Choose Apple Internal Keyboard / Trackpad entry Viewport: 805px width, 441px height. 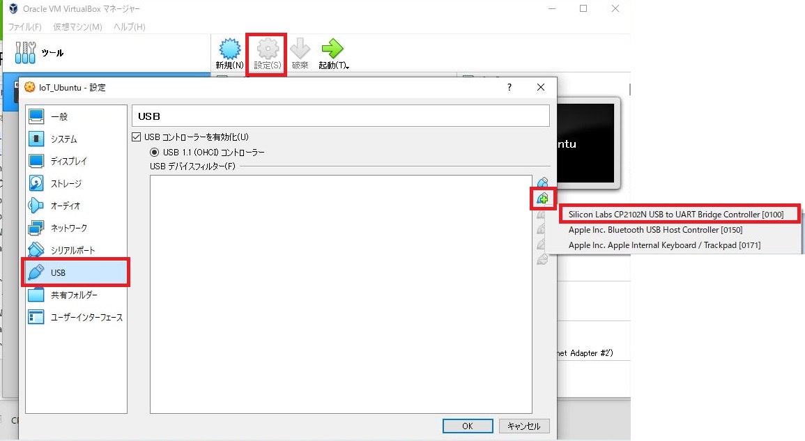click(x=664, y=245)
